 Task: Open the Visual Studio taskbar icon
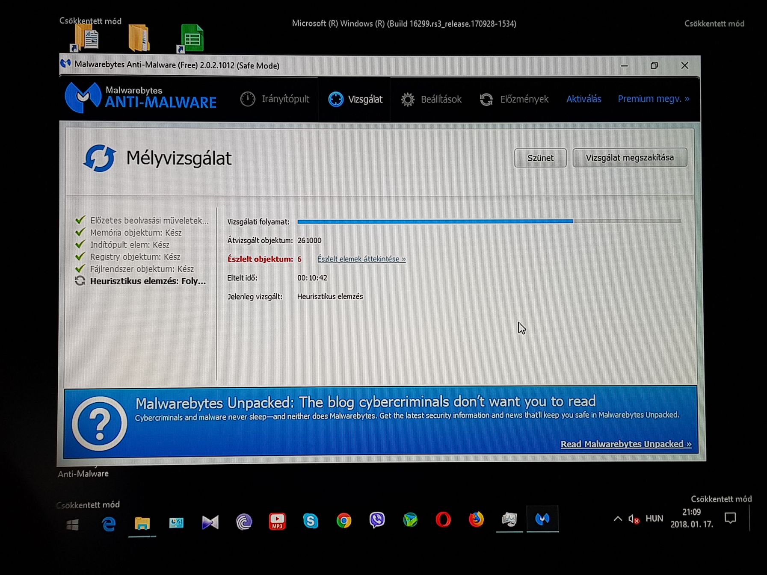pos(210,522)
